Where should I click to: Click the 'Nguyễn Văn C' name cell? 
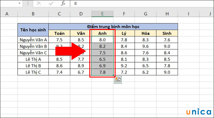click(33, 53)
